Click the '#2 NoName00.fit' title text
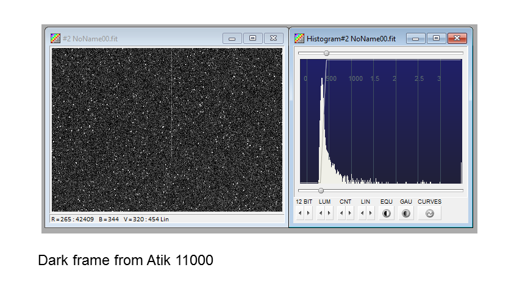Image resolution: width=525 pixels, height=287 pixels. coord(90,39)
